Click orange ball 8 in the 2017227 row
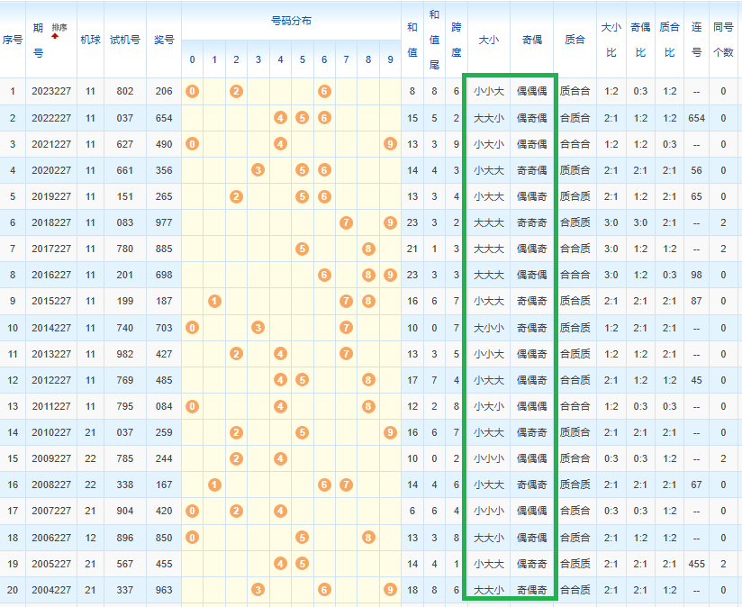This screenshot has height=607, width=742. coord(368,249)
